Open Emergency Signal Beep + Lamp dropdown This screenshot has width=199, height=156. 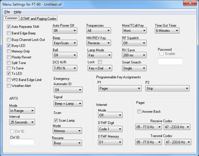click(68, 104)
